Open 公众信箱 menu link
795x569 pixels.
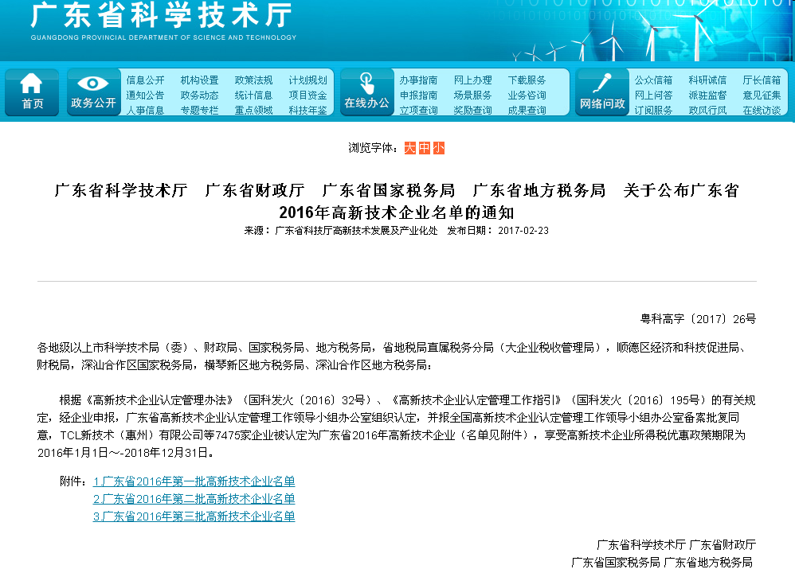(x=653, y=80)
